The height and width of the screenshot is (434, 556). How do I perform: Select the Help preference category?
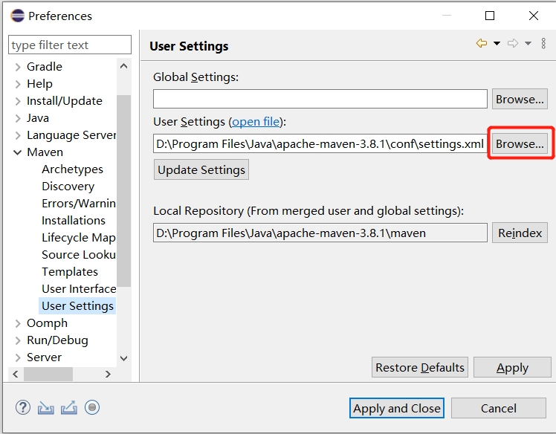pyautogui.click(x=39, y=84)
